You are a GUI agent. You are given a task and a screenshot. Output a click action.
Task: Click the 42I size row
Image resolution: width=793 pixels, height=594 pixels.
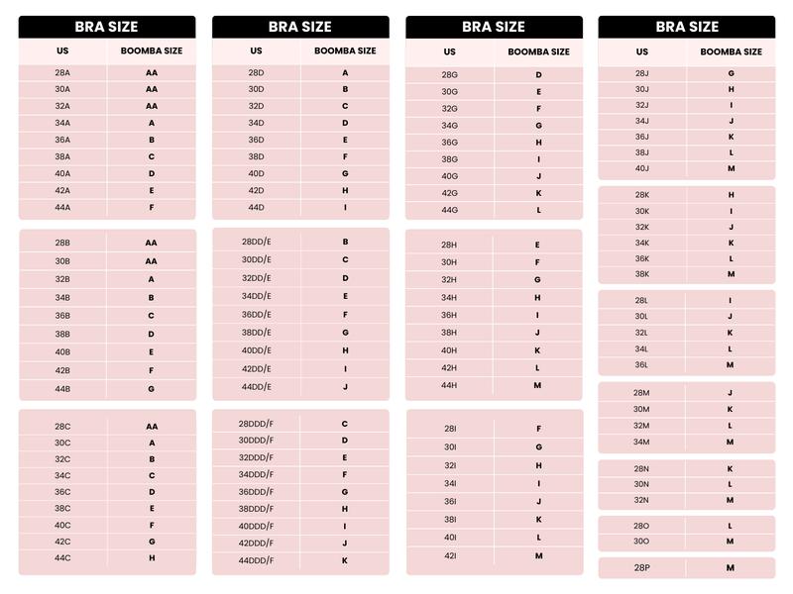(x=494, y=556)
